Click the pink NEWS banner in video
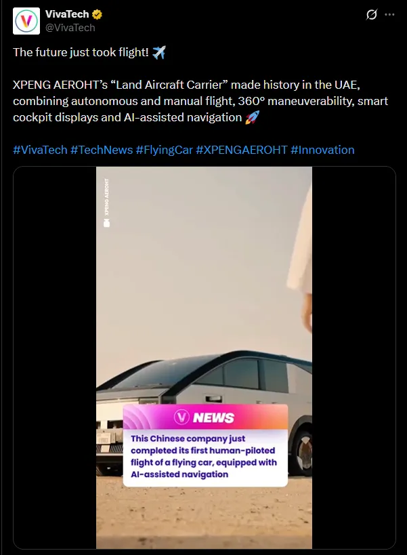 click(x=205, y=417)
